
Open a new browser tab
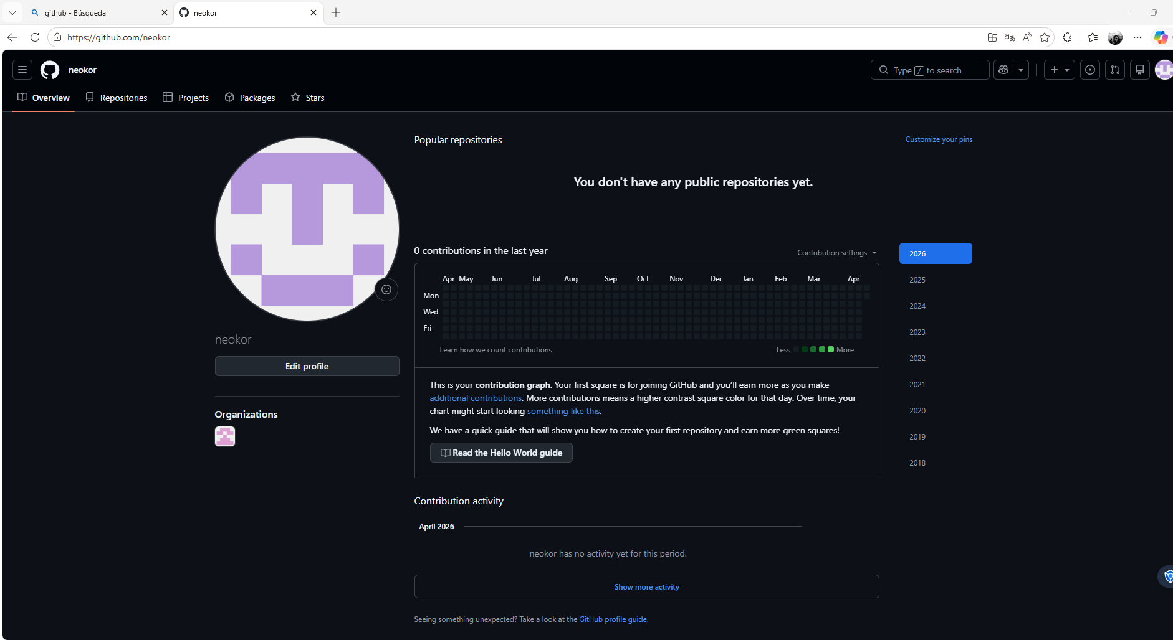336,12
